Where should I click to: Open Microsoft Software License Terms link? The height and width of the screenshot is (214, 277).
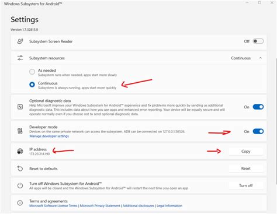(x=53, y=206)
